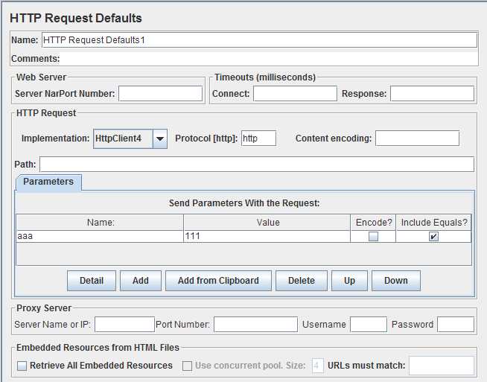Viewport: 487px width, 382px height.
Task: Select the aaa parameter name cell
Action: [100, 237]
